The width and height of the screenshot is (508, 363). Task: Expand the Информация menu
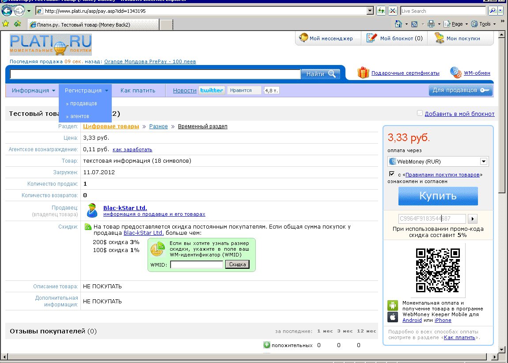[x=34, y=91]
